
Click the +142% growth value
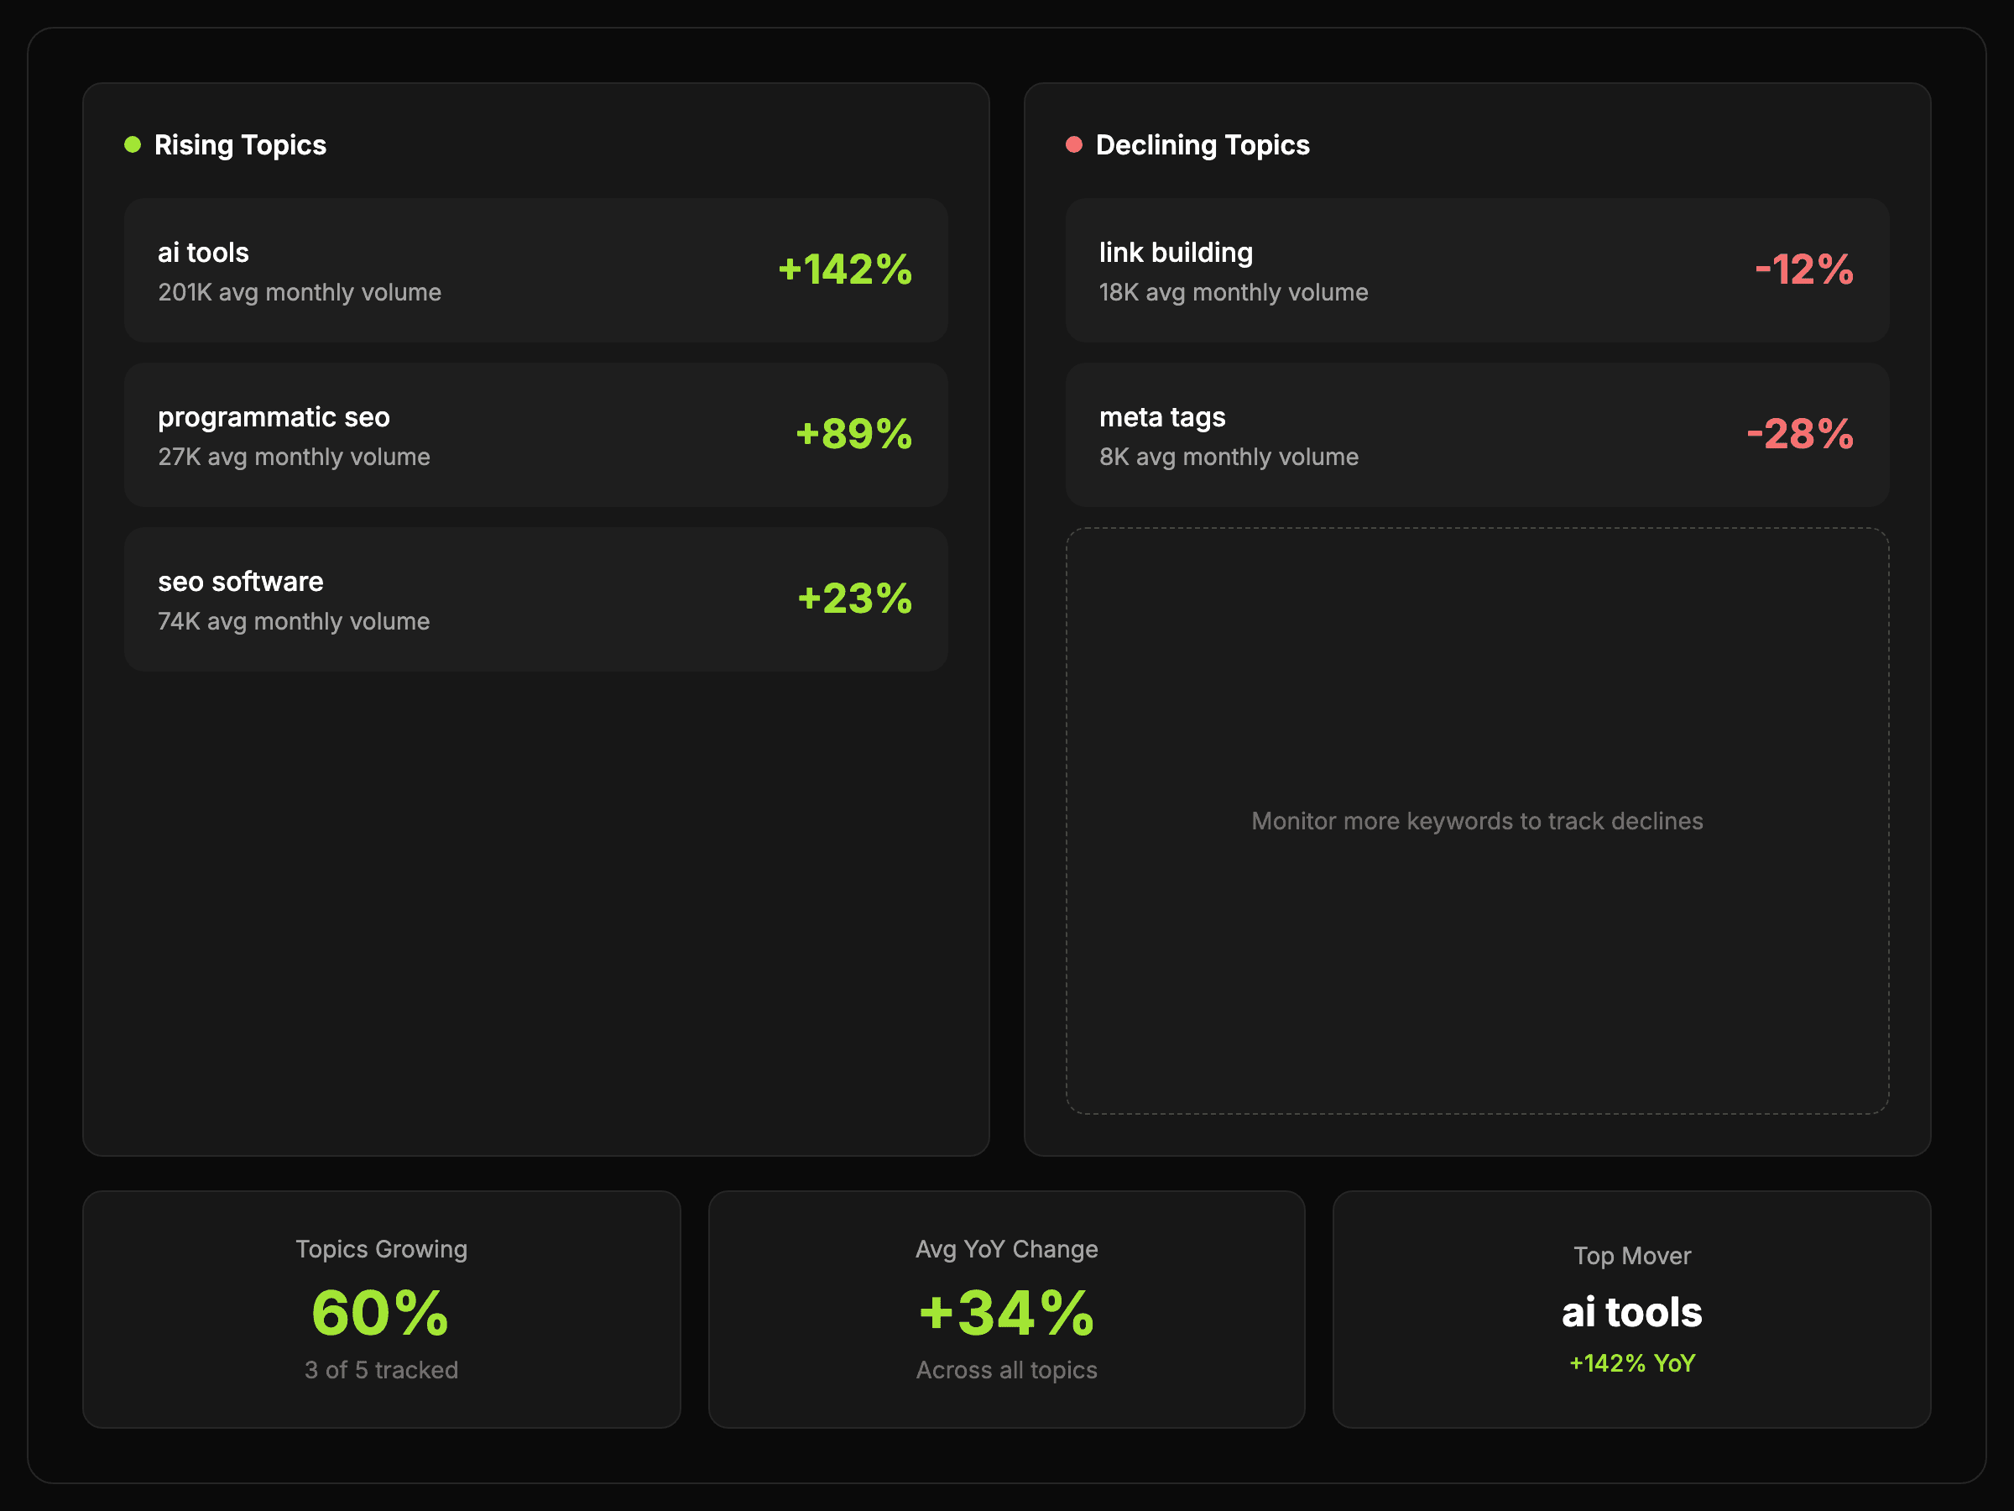(845, 269)
